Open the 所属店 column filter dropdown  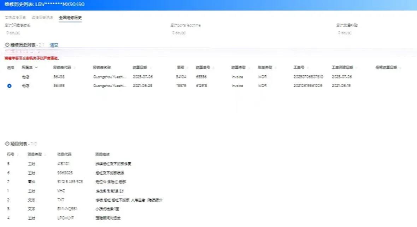pyautogui.click(x=36, y=68)
